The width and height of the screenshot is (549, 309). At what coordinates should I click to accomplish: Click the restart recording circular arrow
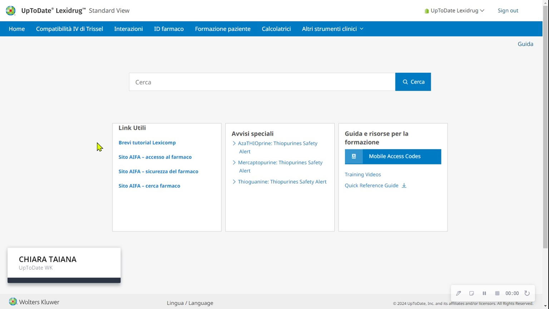[x=527, y=293]
